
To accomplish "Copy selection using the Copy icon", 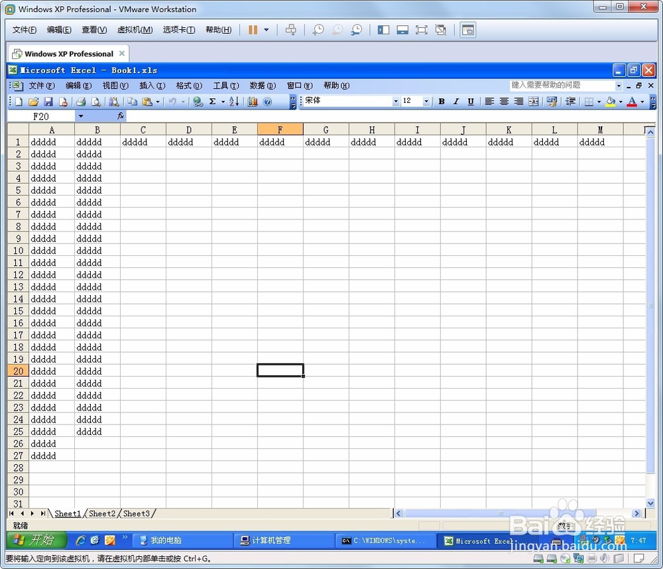I will coord(133,101).
